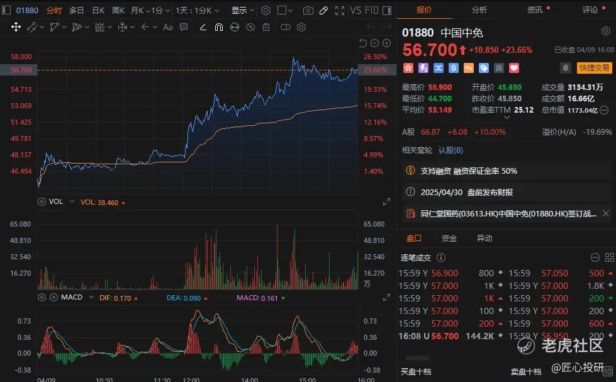Toggle the drawing sync icon

(235, 26)
